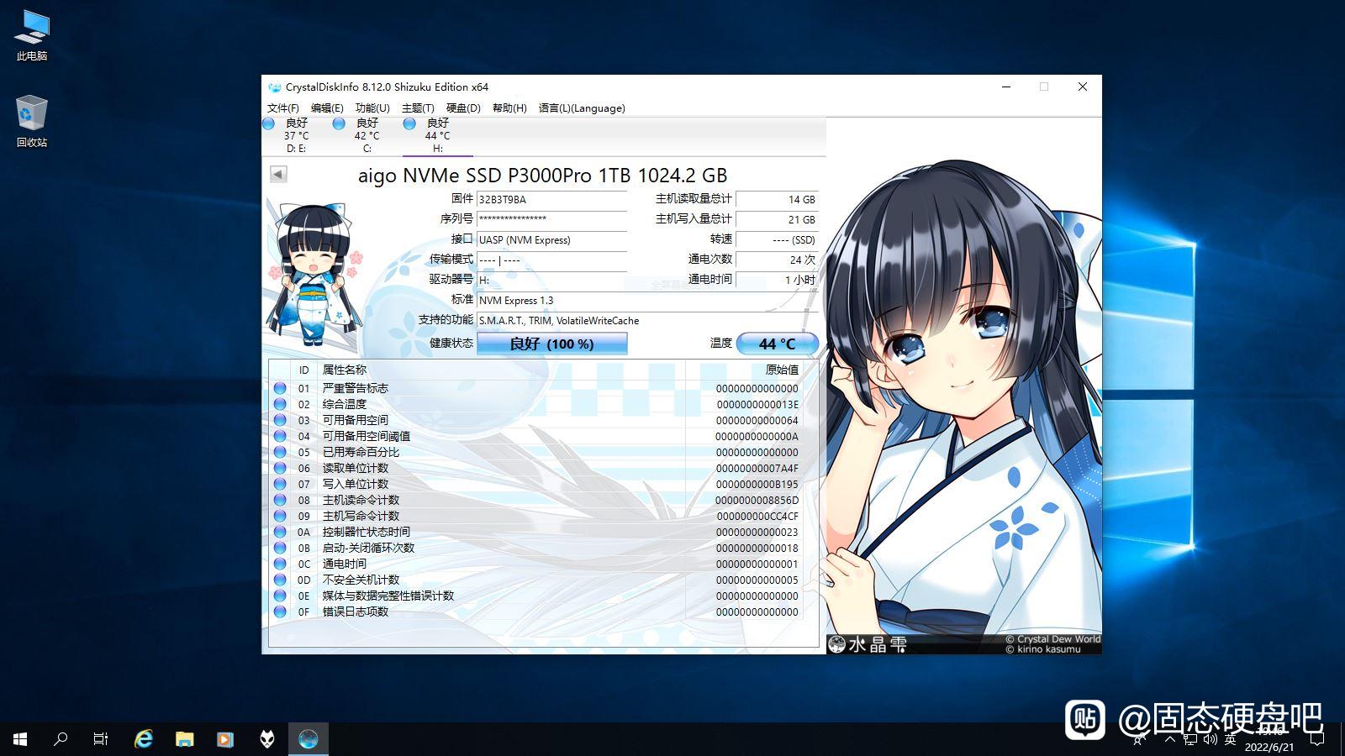Open taskbar search magnifier
This screenshot has height=756, width=1345.
(x=61, y=739)
